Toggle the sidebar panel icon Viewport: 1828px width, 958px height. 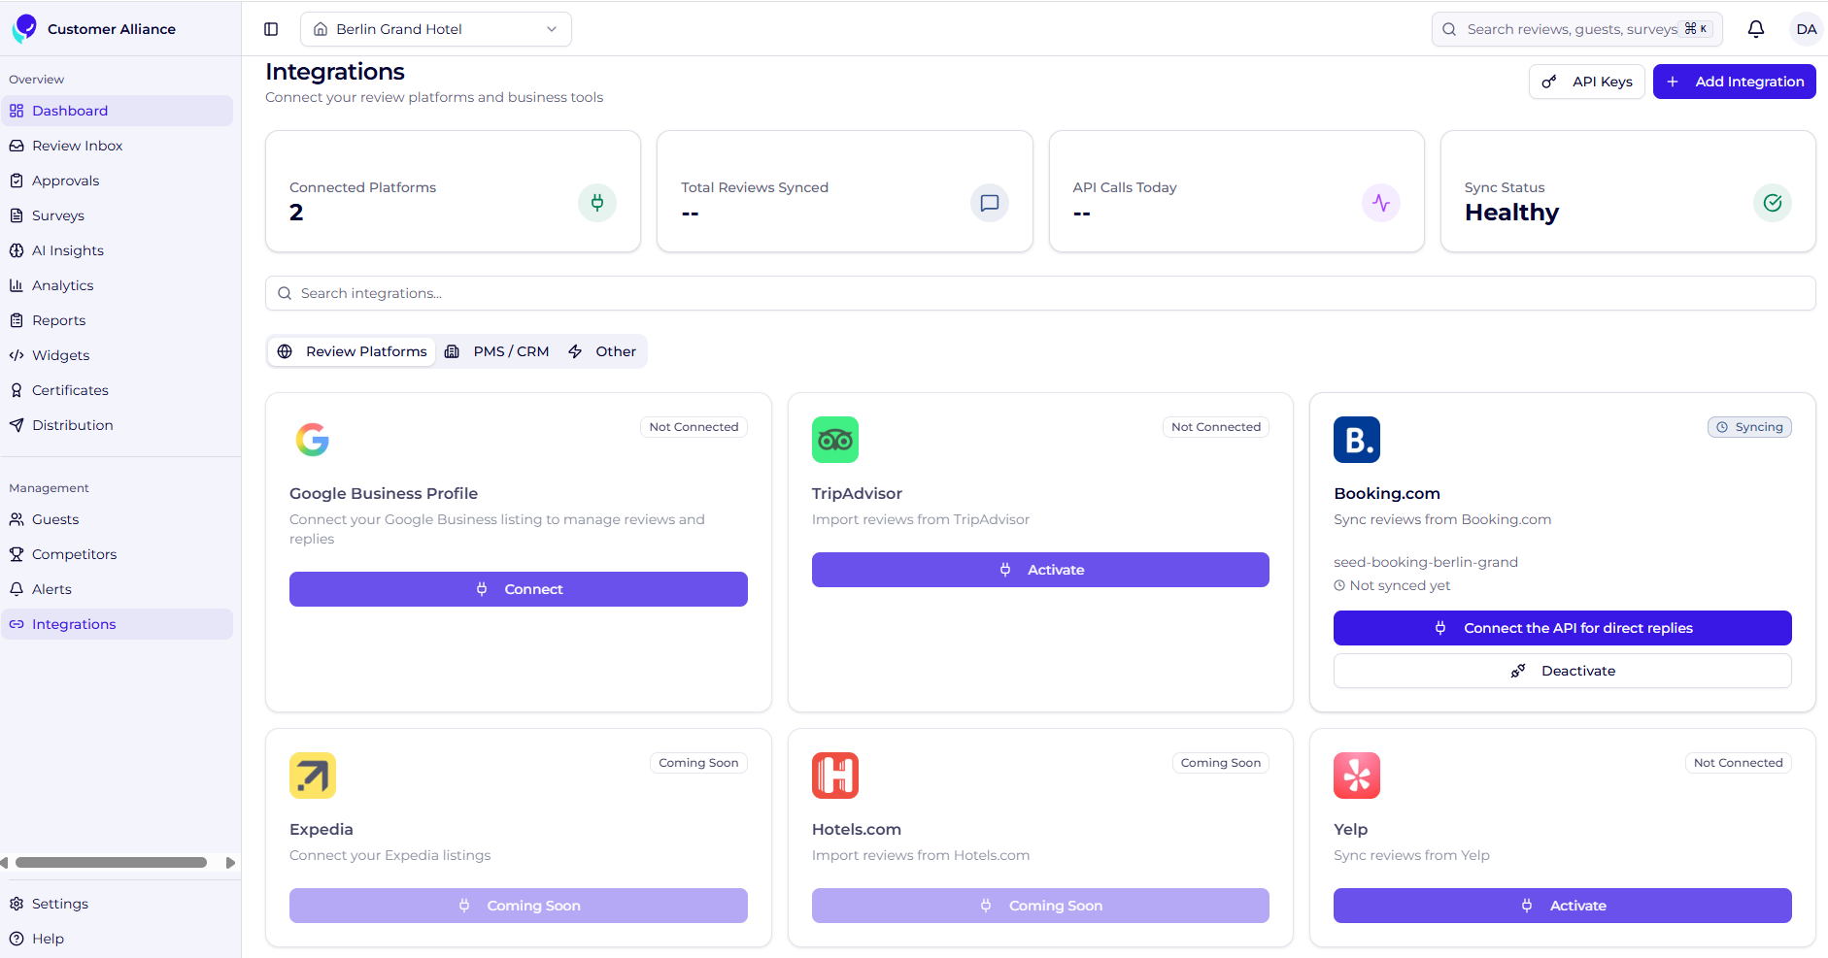point(271,29)
